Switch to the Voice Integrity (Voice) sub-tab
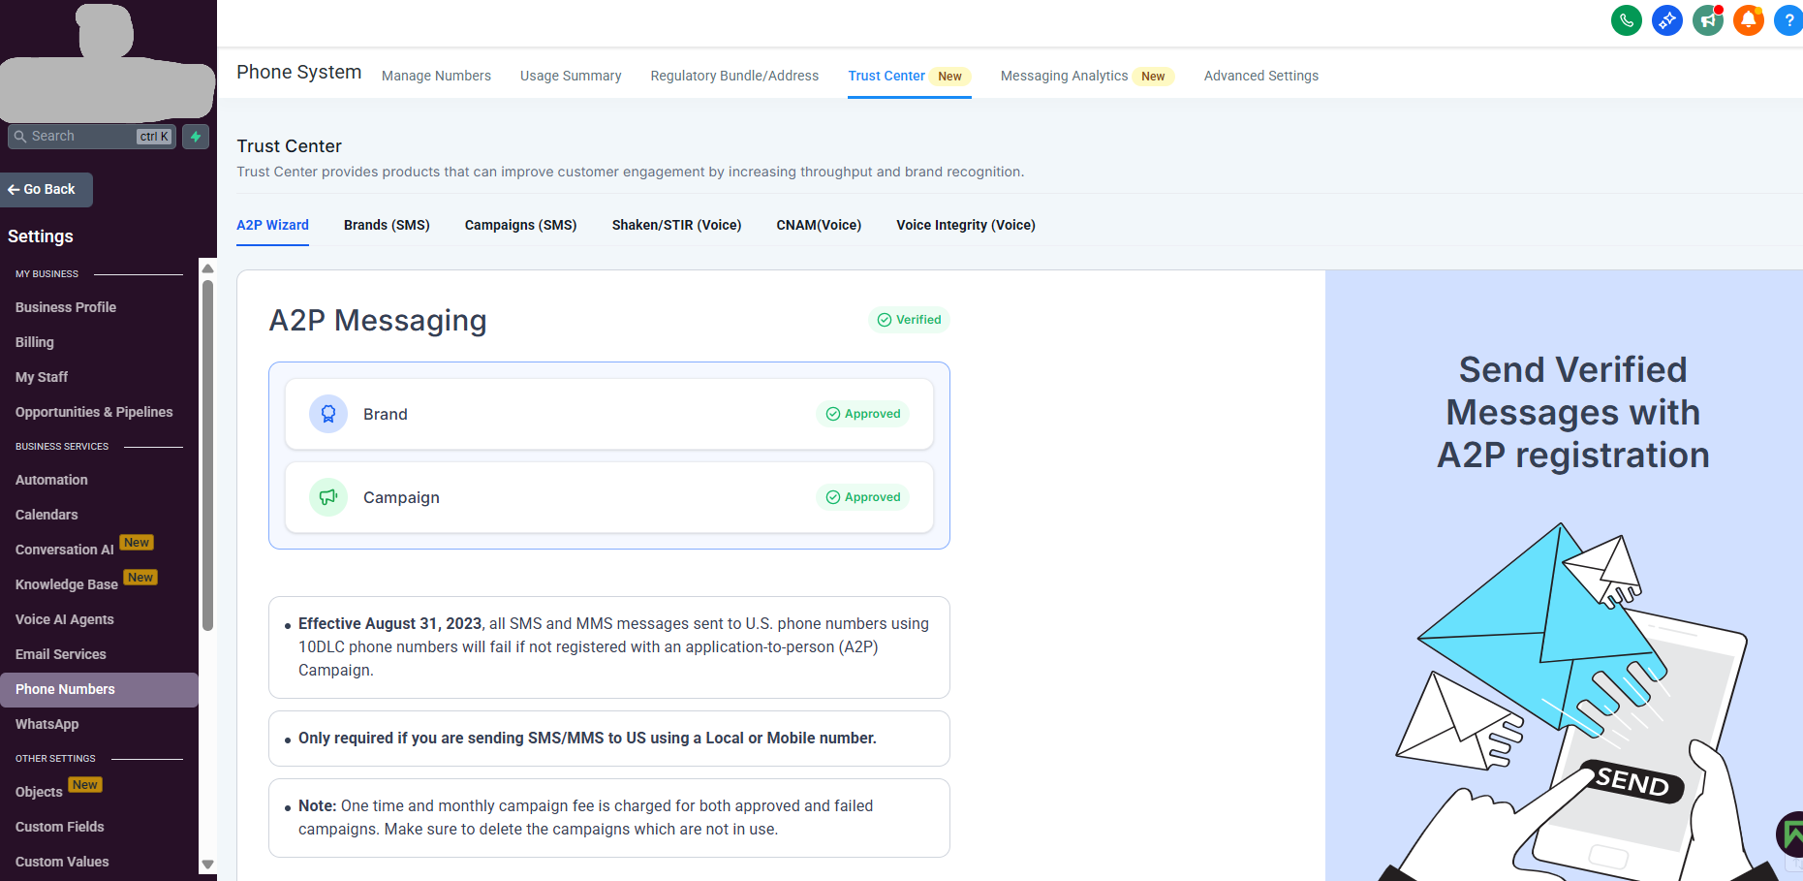The image size is (1803, 881). pyautogui.click(x=966, y=225)
